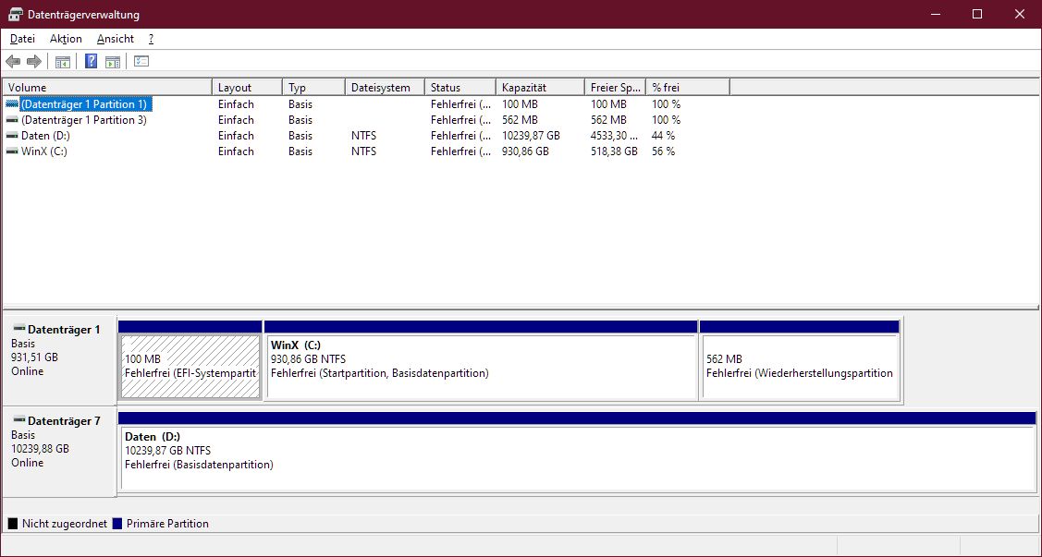Open the ? help menu
This screenshot has width=1042, height=557.
[151, 39]
